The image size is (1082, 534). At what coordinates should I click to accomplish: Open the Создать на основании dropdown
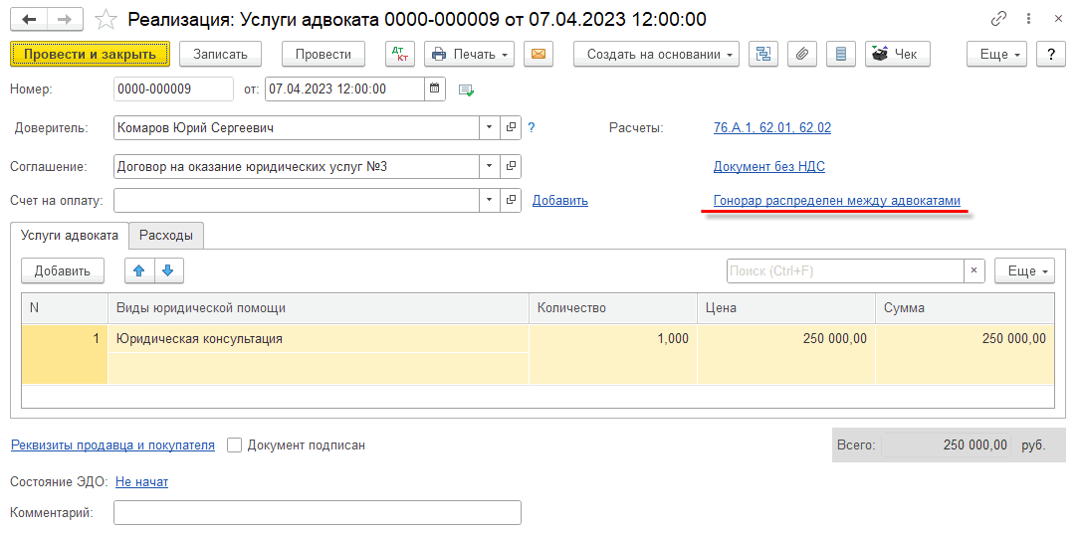[656, 54]
